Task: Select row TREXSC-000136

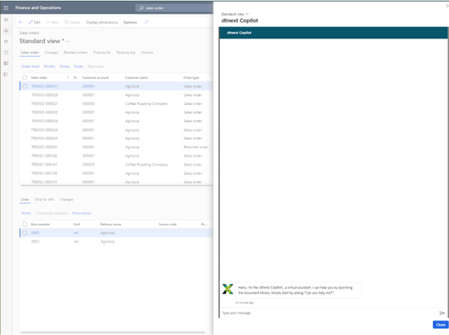Action: (x=116, y=173)
